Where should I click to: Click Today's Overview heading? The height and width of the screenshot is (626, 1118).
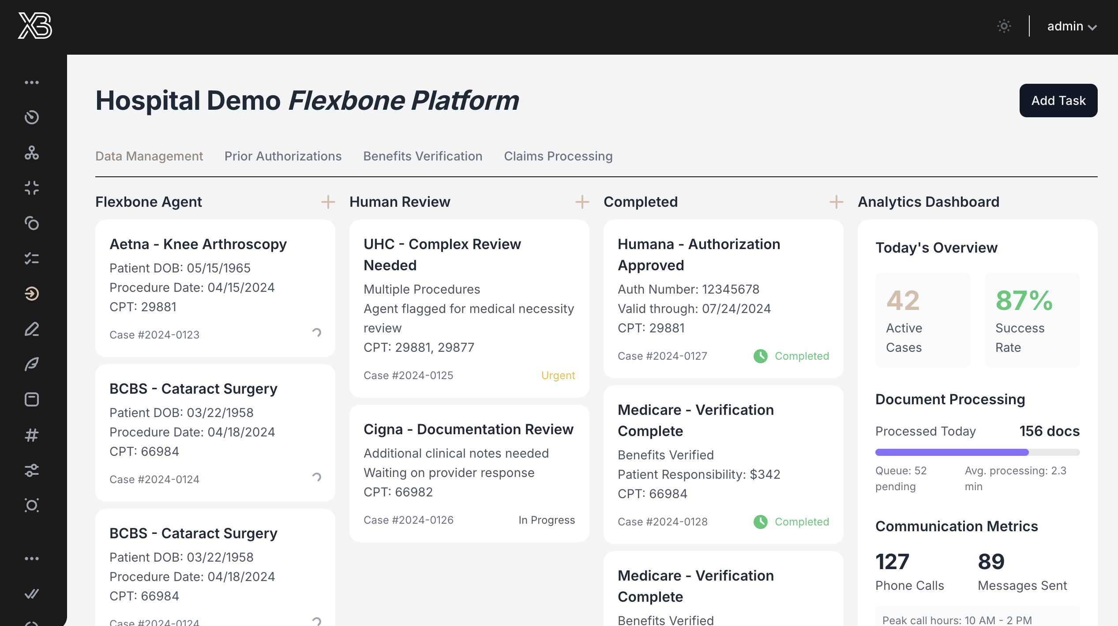coord(936,248)
